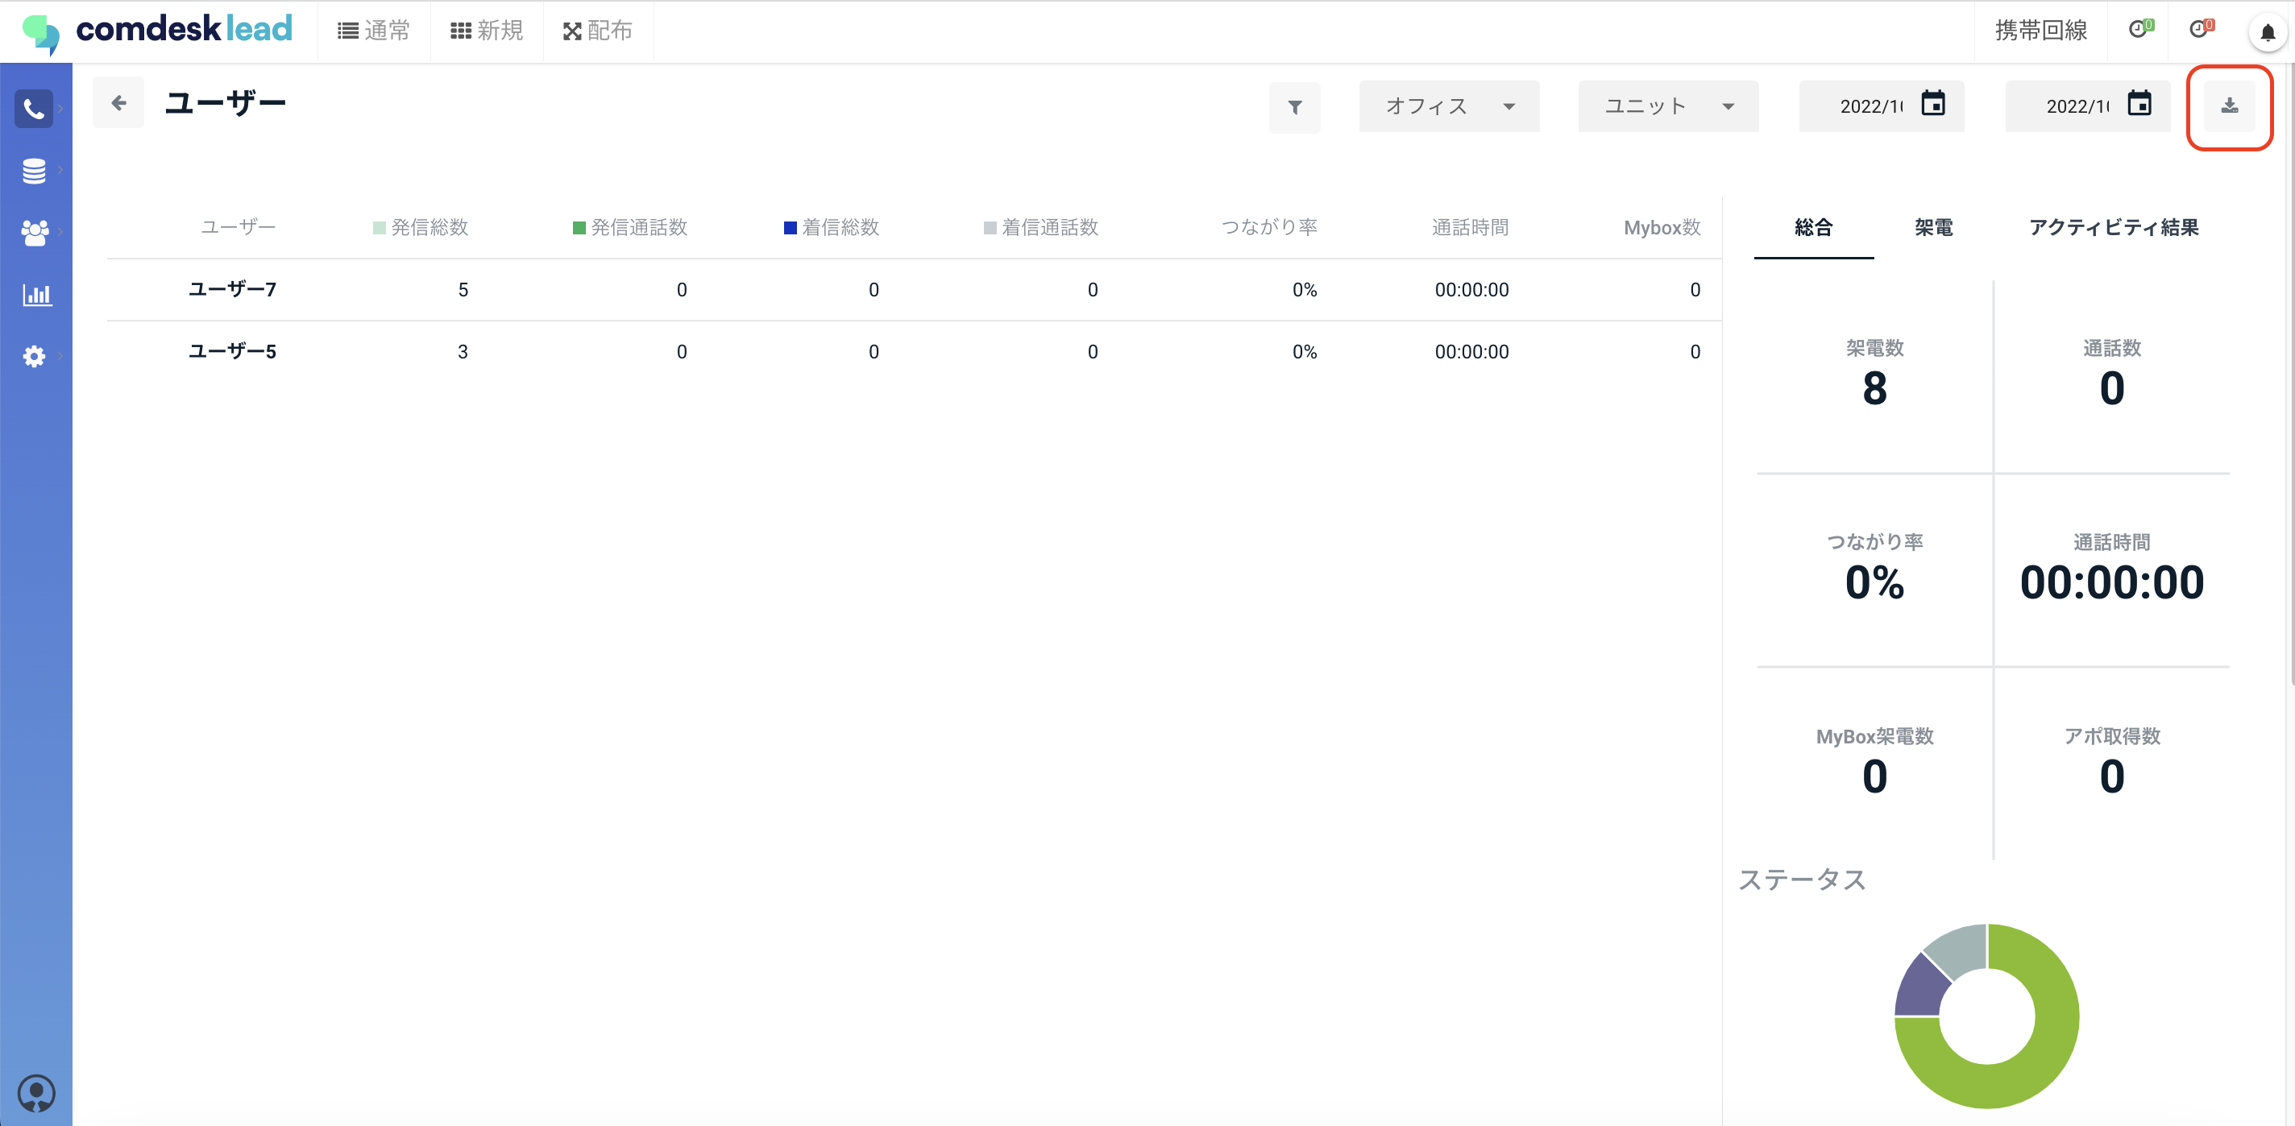The image size is (2295, 1126).
Task: Open the database stack sidebar icon
Action: [x=34, y=170]
